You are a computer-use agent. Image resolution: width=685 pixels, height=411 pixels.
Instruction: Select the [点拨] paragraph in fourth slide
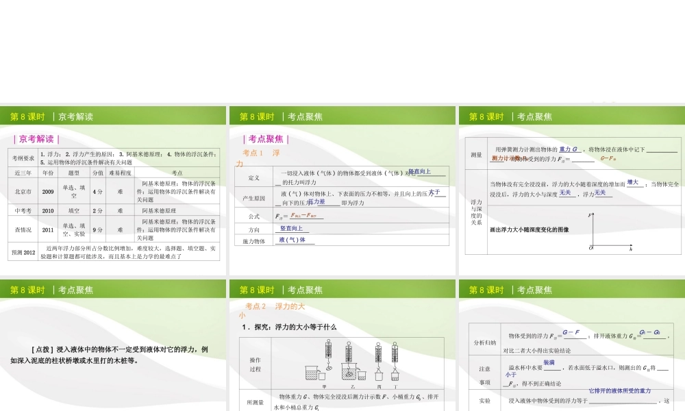click(x=110, y=355)
